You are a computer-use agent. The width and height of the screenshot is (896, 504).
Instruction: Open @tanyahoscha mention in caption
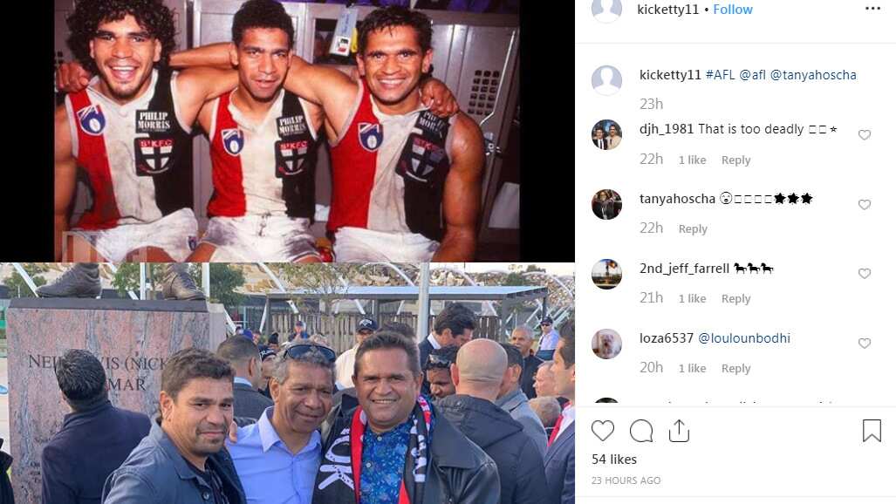[x=813, y=75]
